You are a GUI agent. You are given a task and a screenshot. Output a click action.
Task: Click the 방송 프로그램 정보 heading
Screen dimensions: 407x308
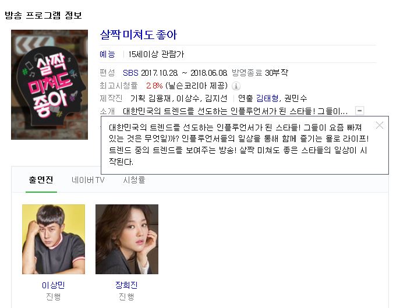pos(43,15)
